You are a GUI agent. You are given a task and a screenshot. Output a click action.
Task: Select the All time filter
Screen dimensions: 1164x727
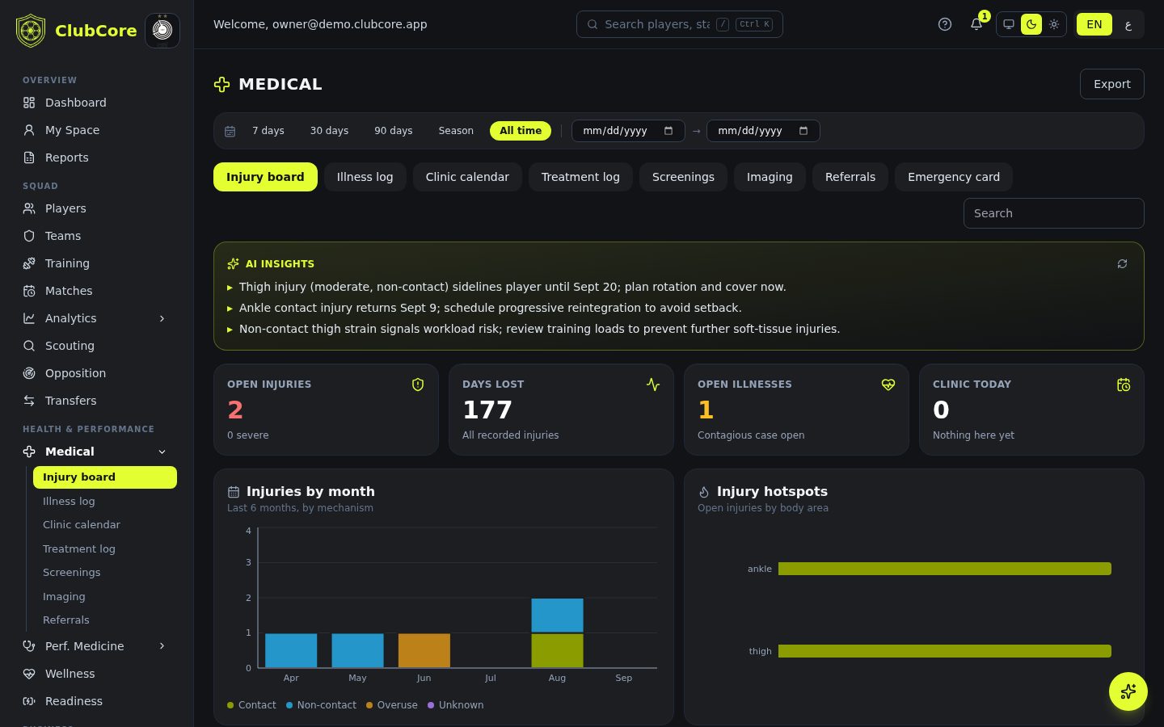pos(521,131)
